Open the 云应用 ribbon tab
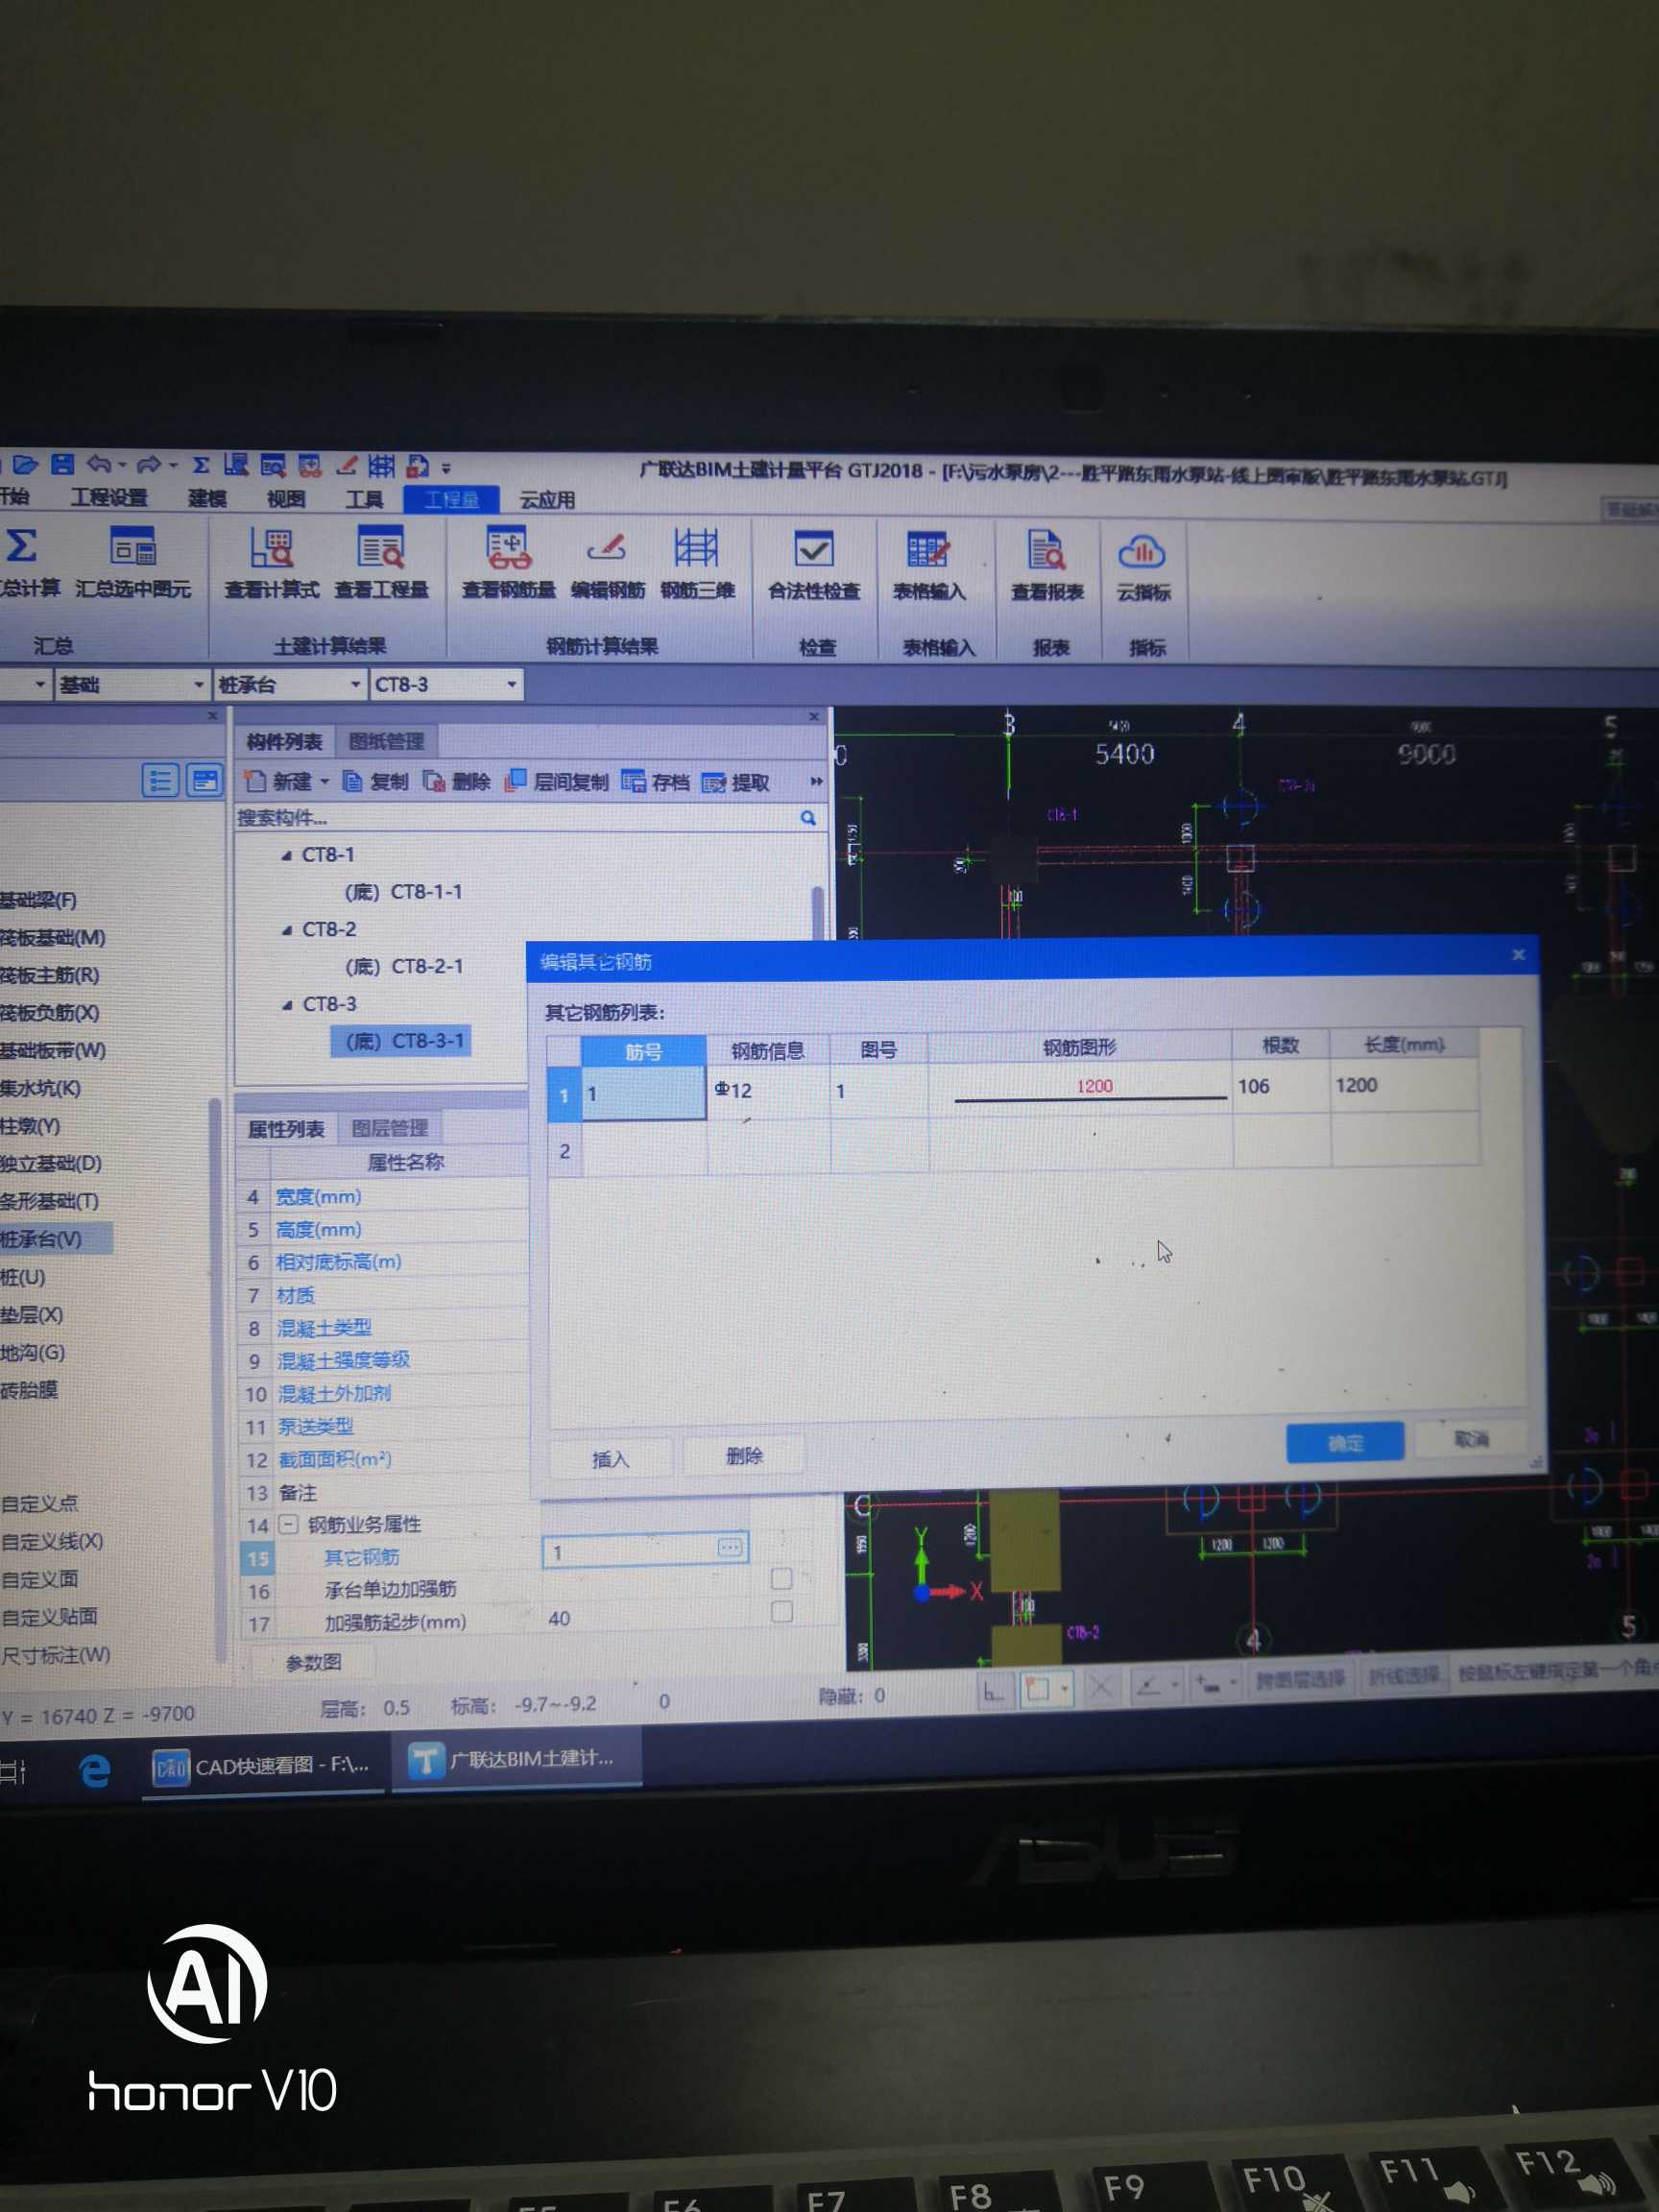 click(547, 500)
